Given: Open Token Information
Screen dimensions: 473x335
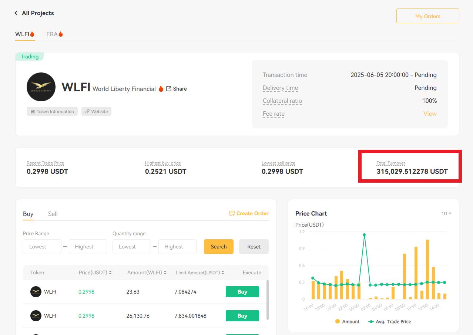Looking at the screenshot, I should coord(52,111).
